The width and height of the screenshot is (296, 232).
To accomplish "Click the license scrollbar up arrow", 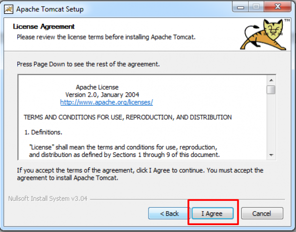I will (271, 80).
